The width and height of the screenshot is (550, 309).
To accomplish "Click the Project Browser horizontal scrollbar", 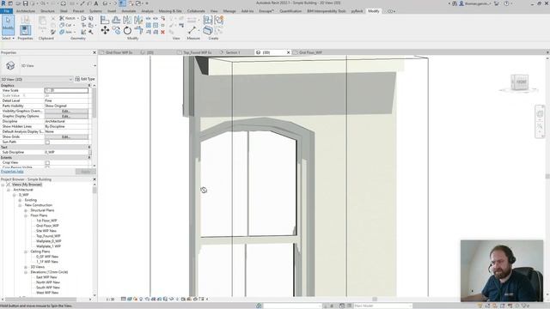I will click(x=40, y=300).
